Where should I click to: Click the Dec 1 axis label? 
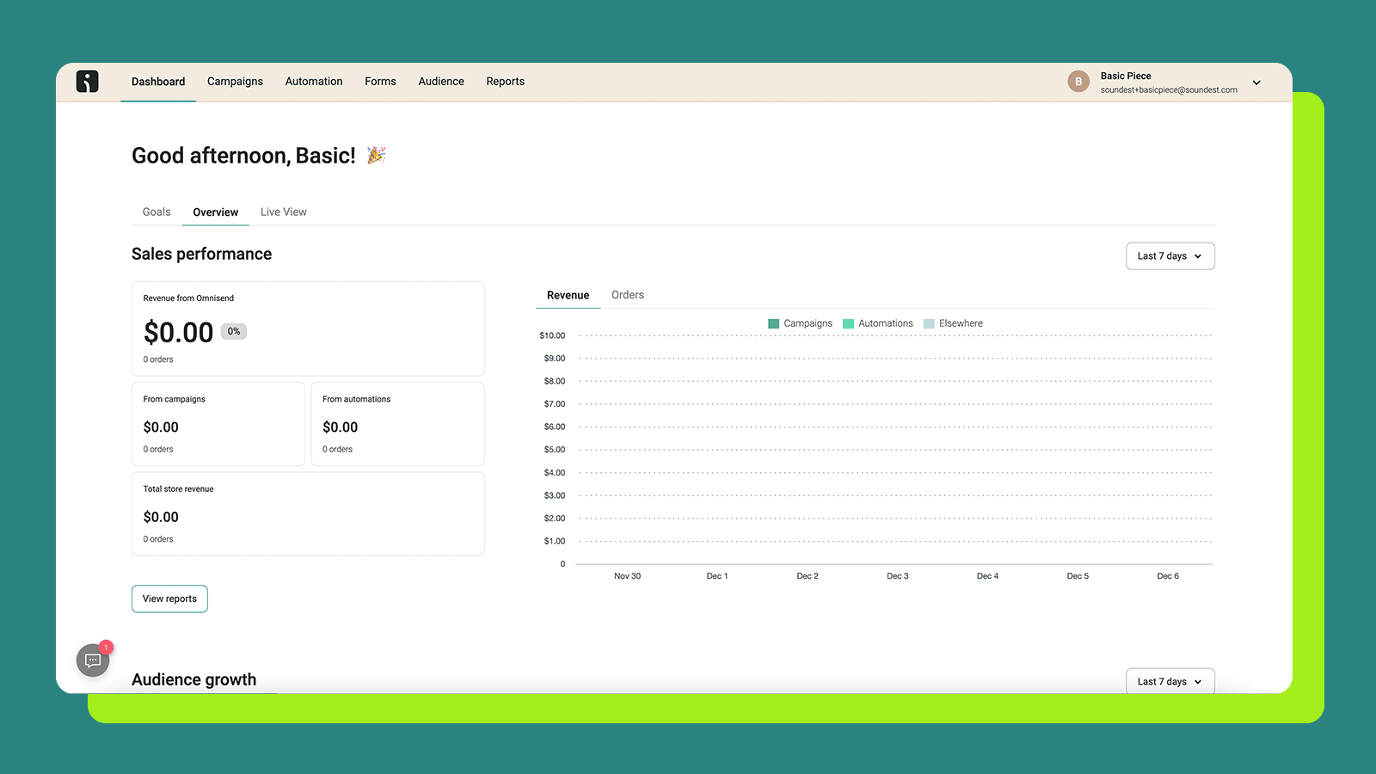click(x=717, y=576)
